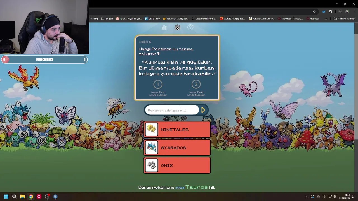Image resolution: width=358 pixels, height=201 pixels.
Task: Open the browser profile avatar
Action: tap(347, 12)
